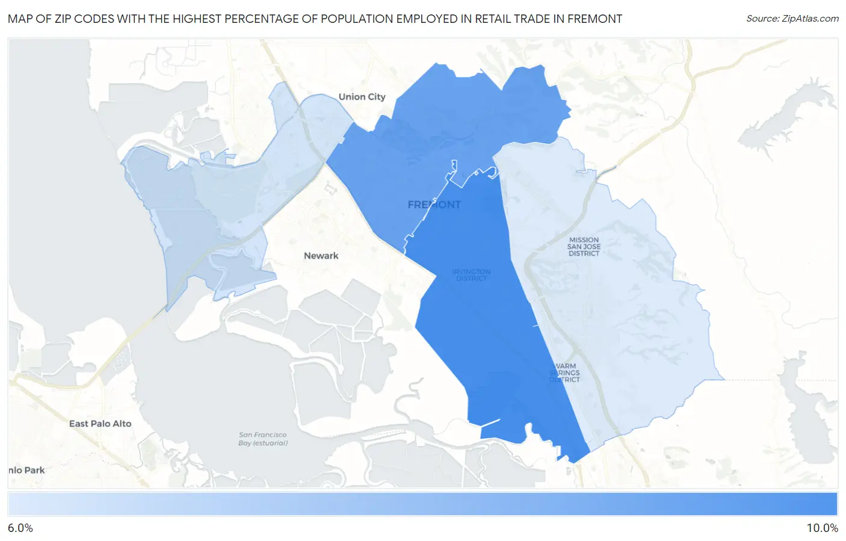Screen dimensions: 846x541
Task: Click the Mission San Jose District label
Action: 584,247
